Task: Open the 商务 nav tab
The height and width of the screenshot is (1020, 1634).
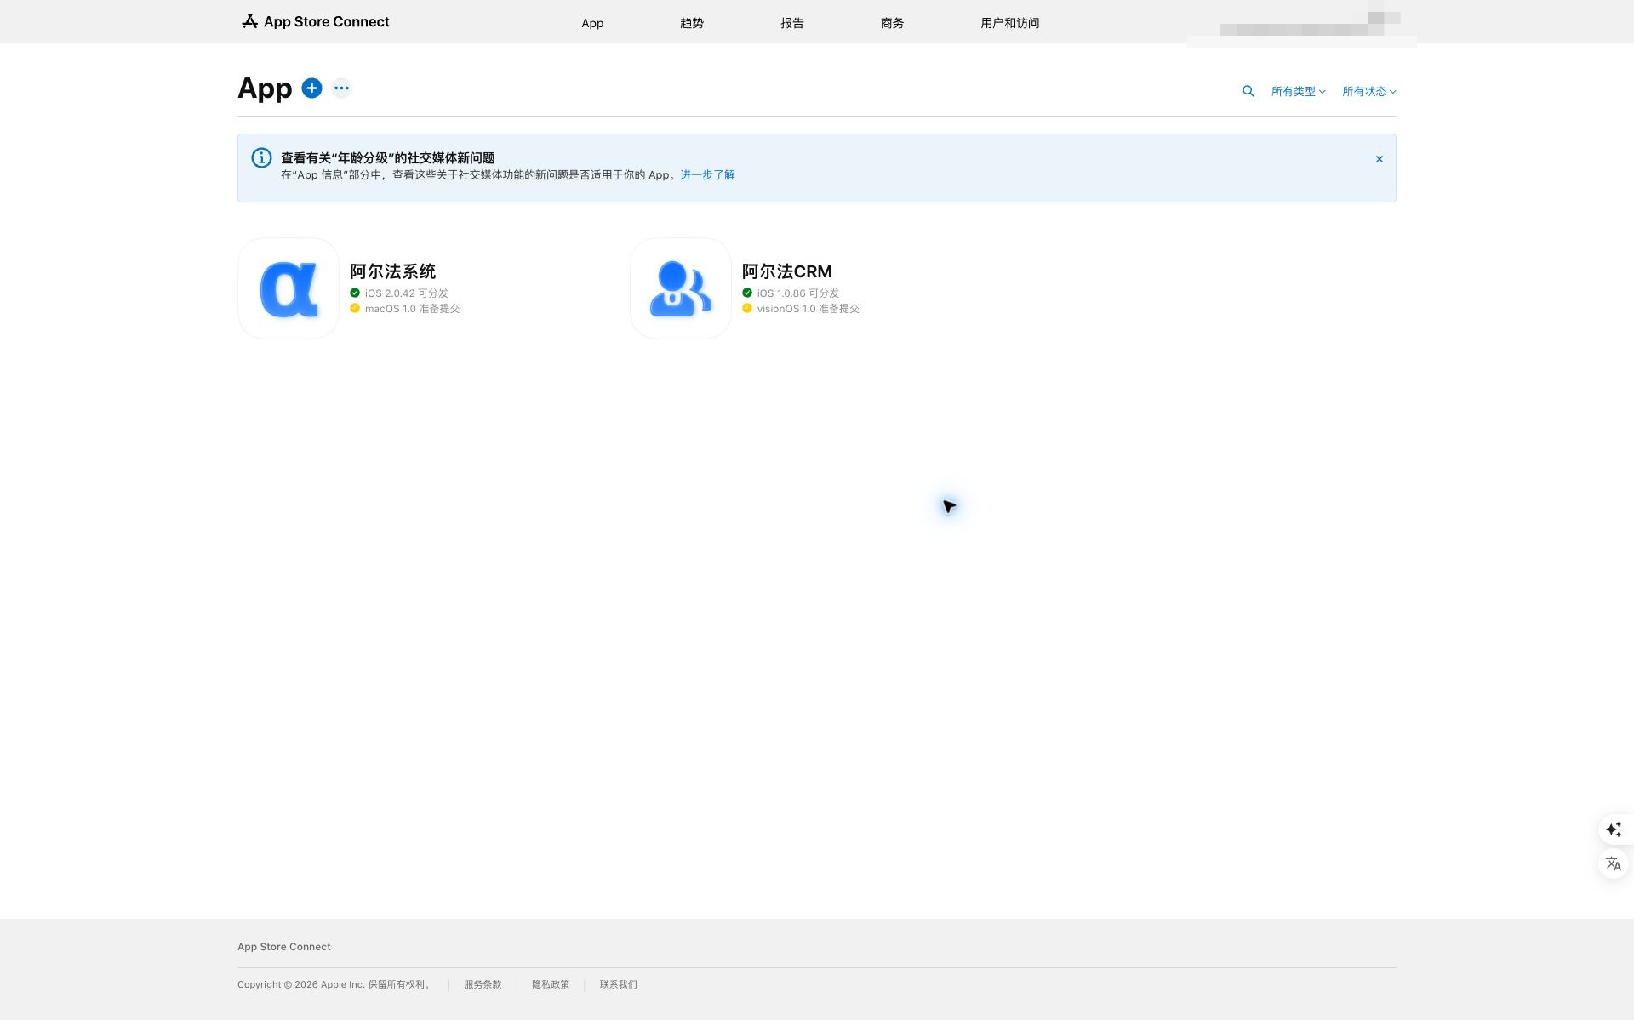Action: [x=892, y=23]
